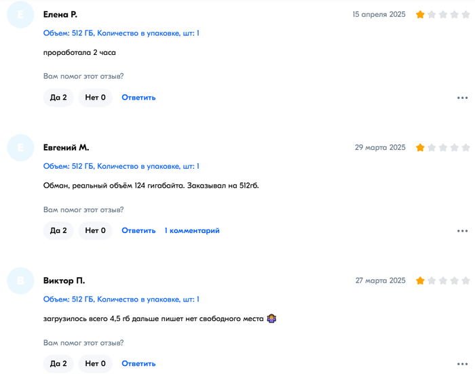
Task: Vote "Да" on Евгений М.'s review
Action: click(x=58, y=230)
